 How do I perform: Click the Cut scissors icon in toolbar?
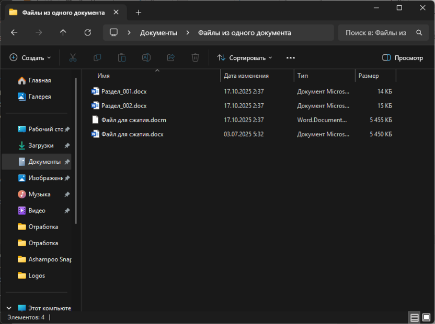coord(73,58)
